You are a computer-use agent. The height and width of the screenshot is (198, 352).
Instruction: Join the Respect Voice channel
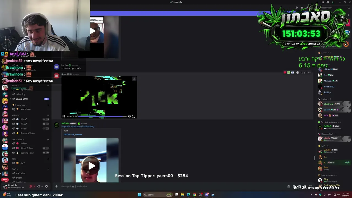tap(28, 133)
